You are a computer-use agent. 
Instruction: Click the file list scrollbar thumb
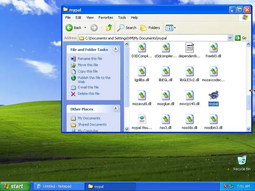click(248, 102)
